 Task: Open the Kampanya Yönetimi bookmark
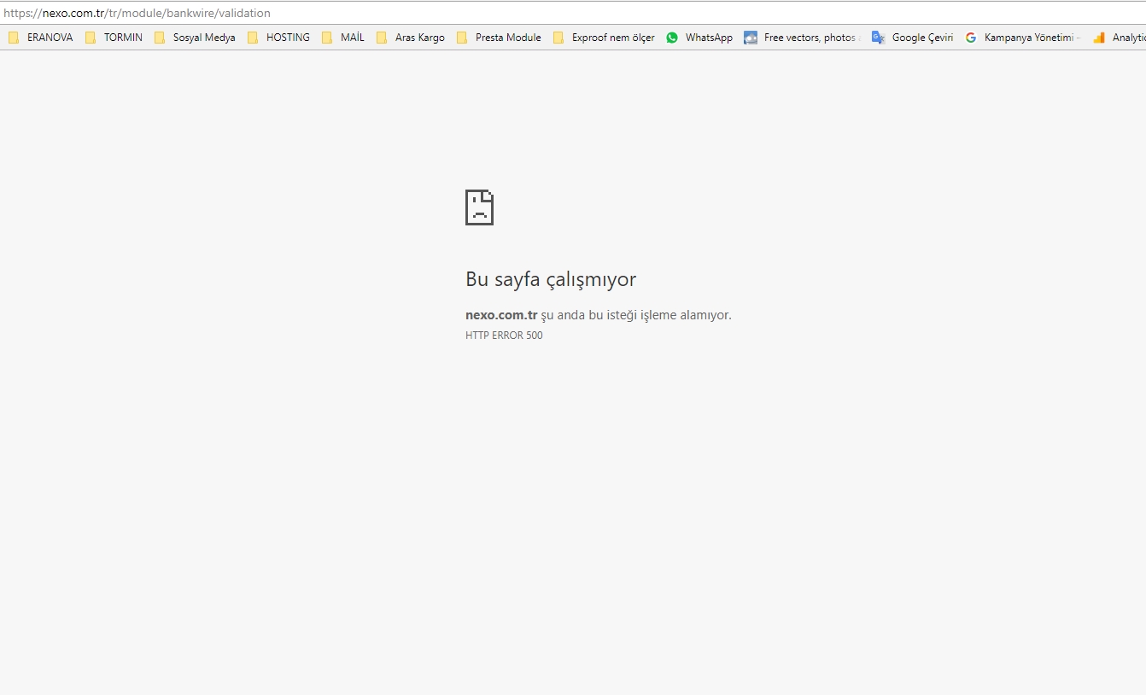(x=1023, y=38)
